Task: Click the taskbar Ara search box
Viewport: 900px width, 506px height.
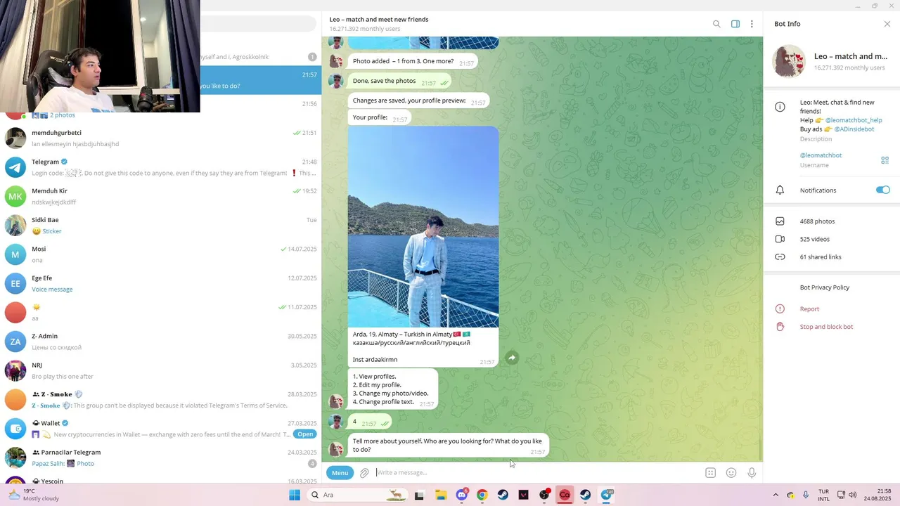Action: click(x=356, y=495)
